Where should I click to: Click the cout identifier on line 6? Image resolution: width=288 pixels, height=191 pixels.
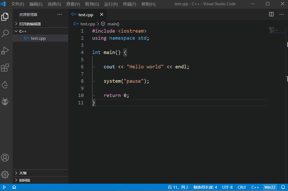[109, 67]
